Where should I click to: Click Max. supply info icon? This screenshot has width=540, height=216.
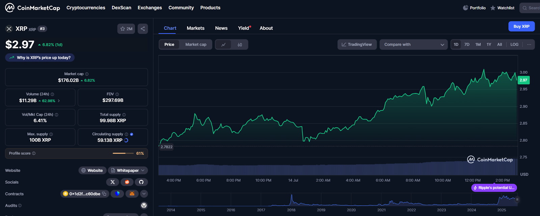tap(51, 134)
